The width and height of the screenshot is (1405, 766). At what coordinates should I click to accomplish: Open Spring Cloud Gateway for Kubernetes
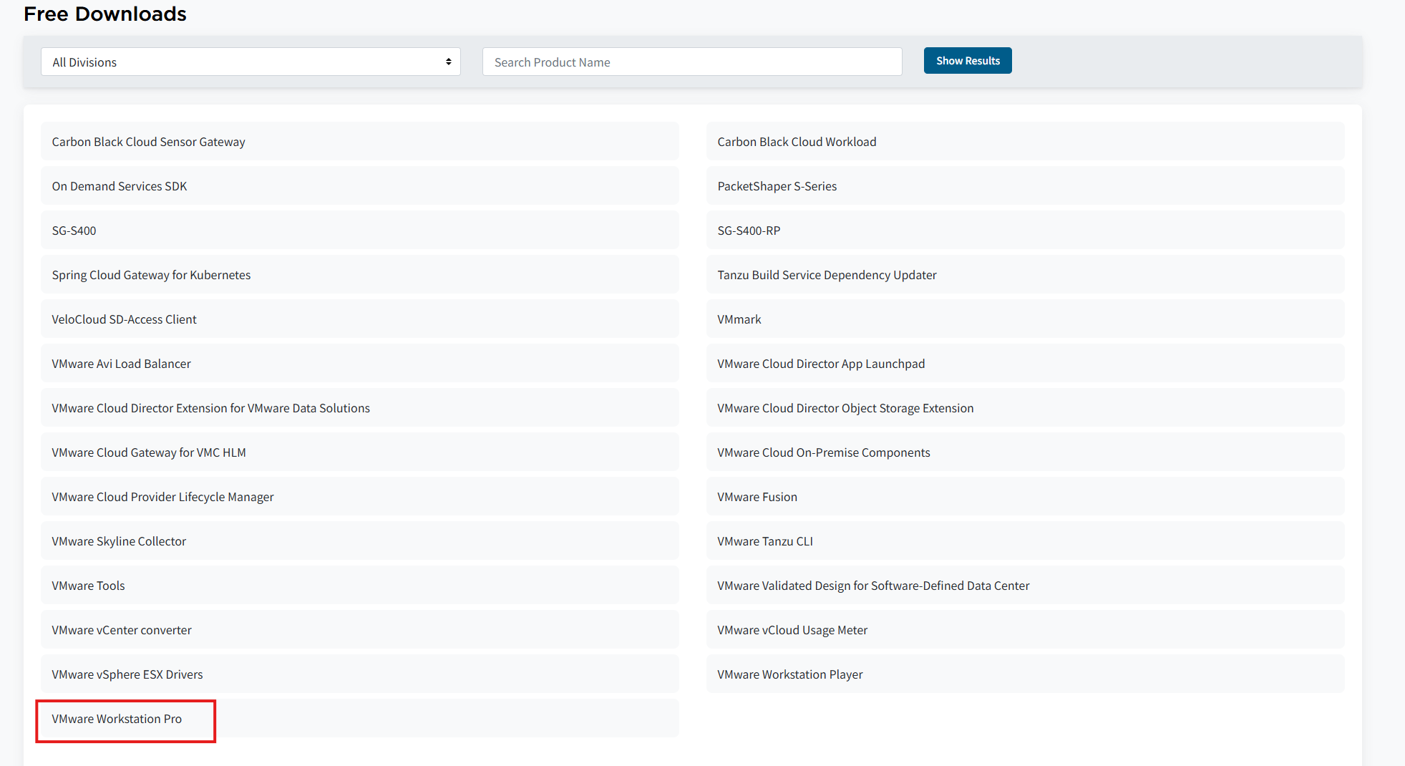[x=360, y=275]
